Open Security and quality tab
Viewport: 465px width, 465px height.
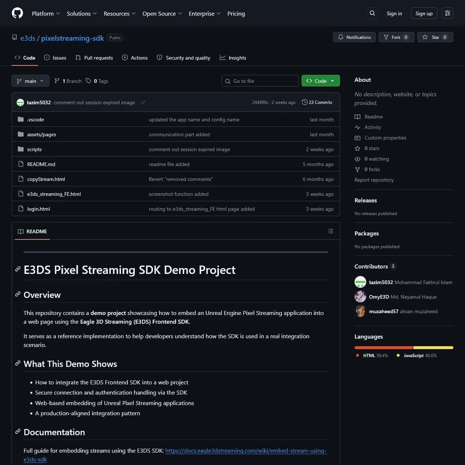coord(183,58)
